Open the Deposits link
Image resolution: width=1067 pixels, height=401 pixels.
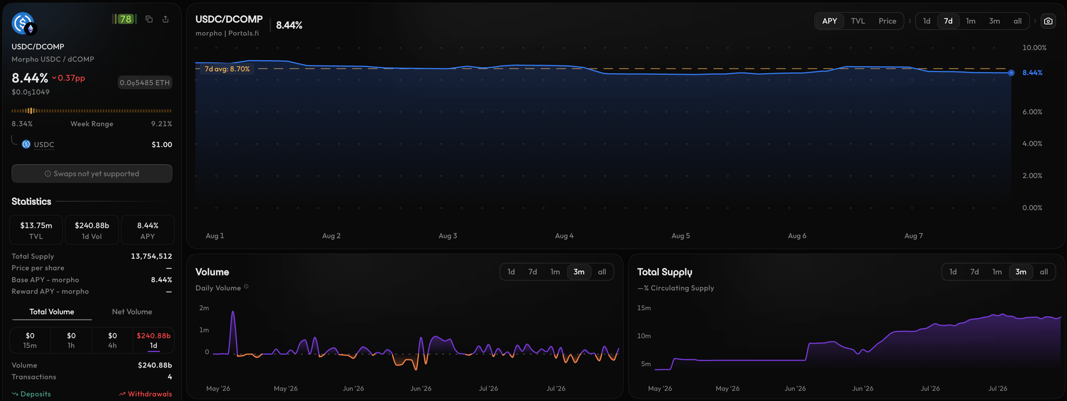[31, 394]
